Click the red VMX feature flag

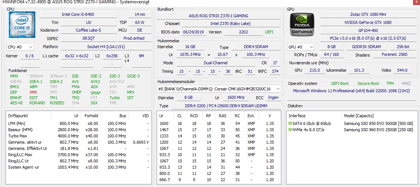coord(33,92)
